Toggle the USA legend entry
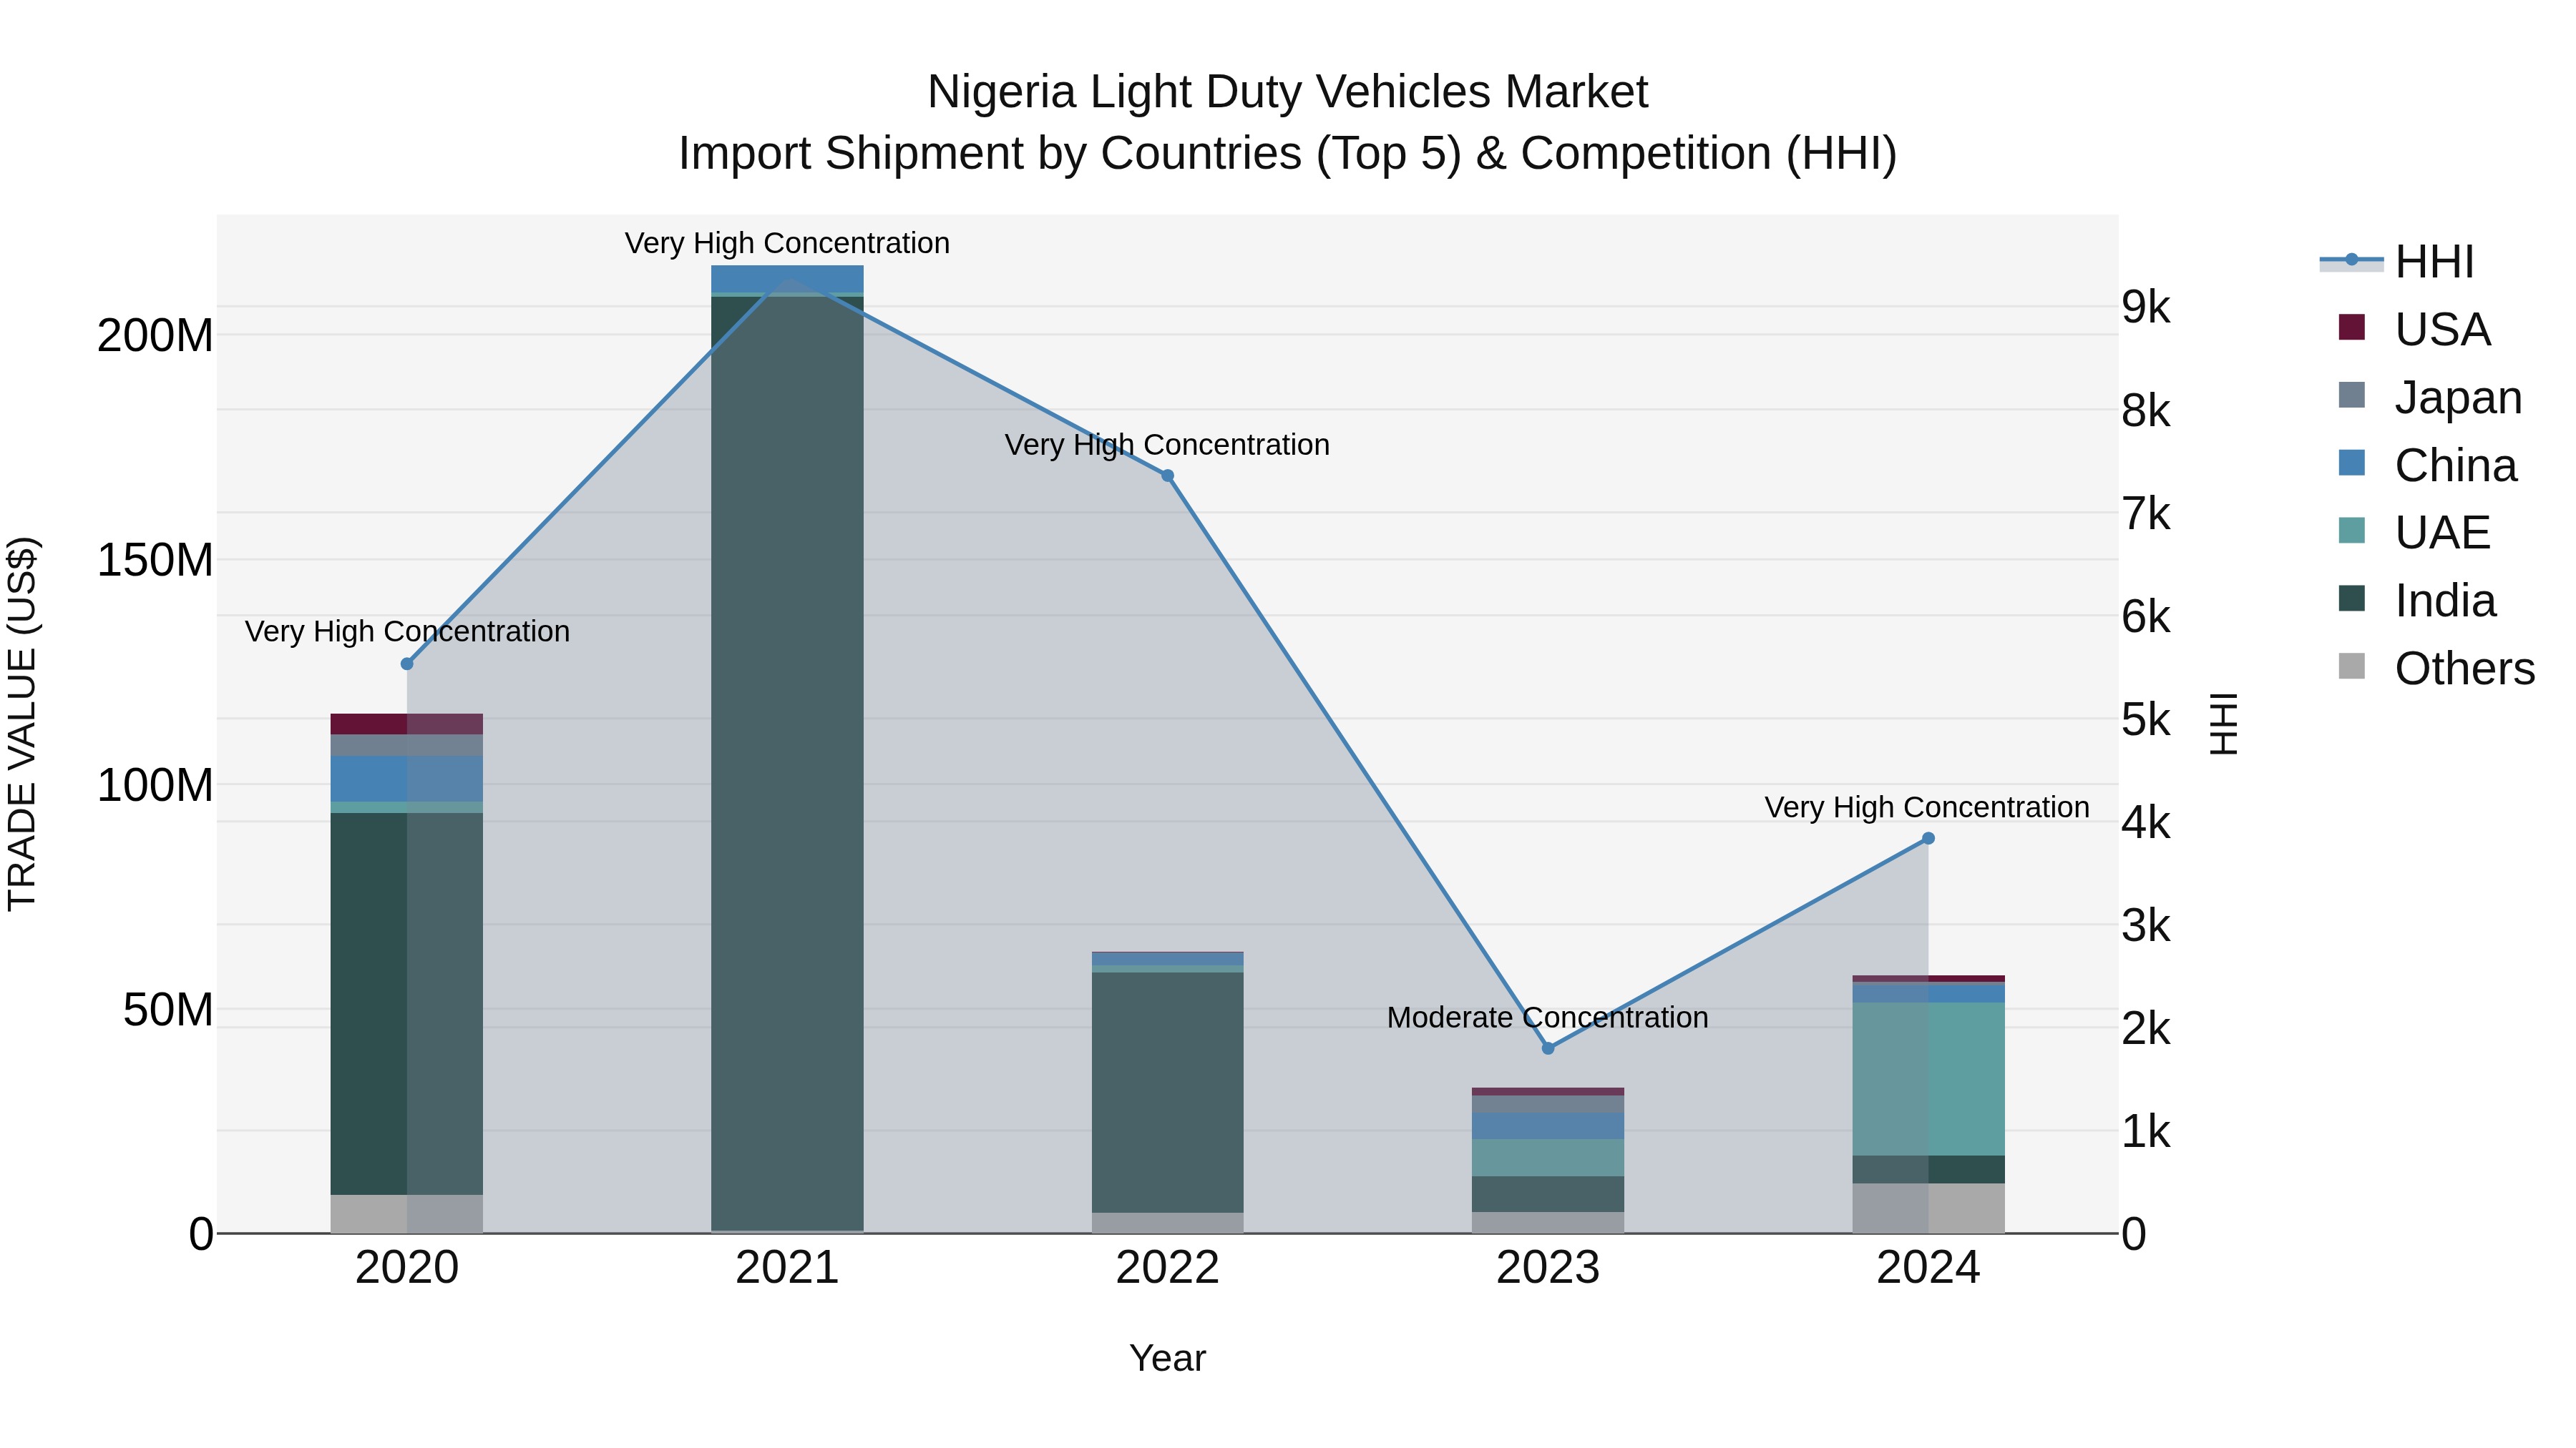 coord(2414,329)
